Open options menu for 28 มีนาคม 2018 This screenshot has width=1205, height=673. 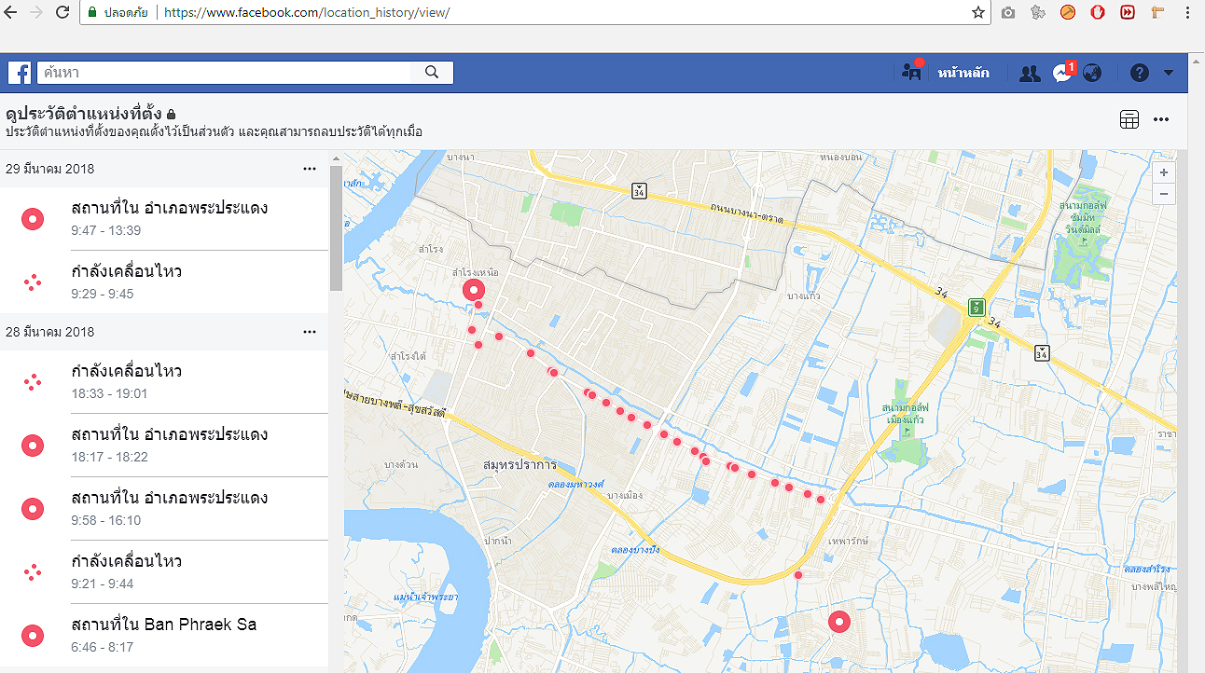coord(310,332)
